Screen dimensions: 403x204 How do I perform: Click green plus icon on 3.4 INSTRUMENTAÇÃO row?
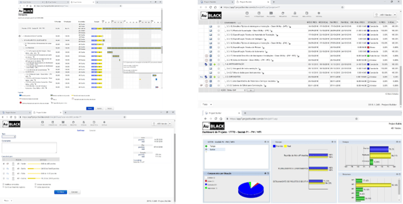click(215, 65)
